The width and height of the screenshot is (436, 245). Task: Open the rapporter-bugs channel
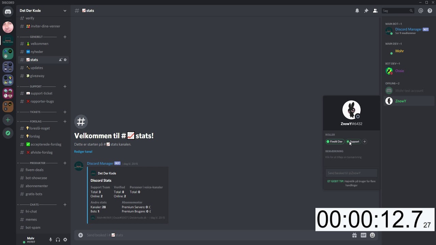tap(44, 101)
